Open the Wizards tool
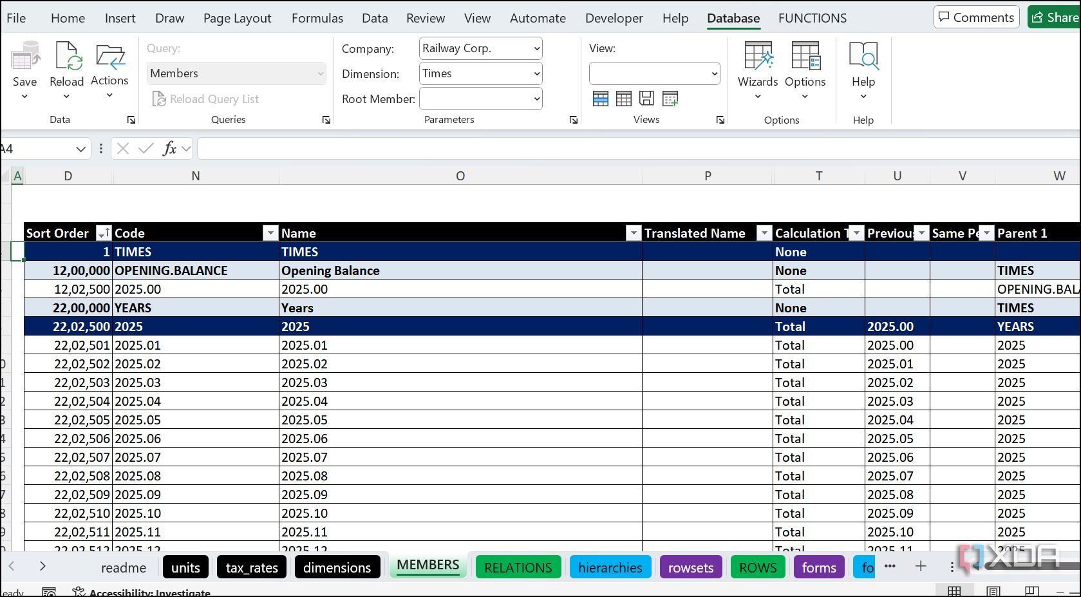The width and height of the screenshot is (1081, 597). 758,57
